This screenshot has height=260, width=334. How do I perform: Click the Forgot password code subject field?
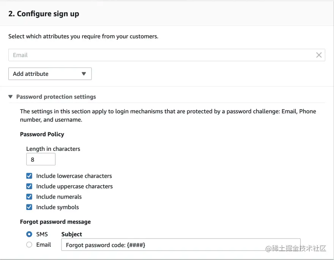point(180,245)
